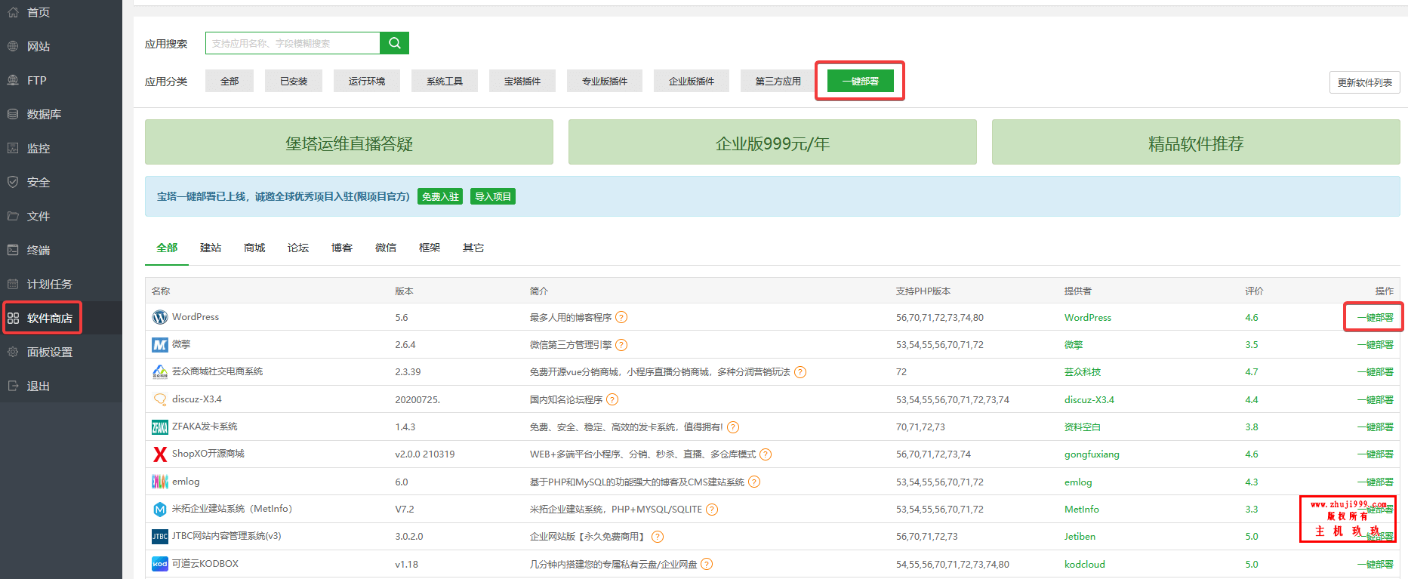This screenshot has height=579, width=1408.
Task: Click the ZFAKA app icon
Action: 160,427
